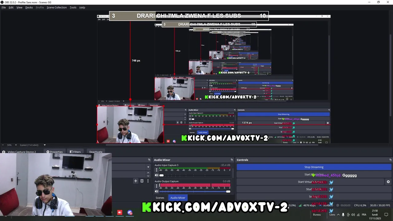Switch input language via the FRA indicator
The width and height of the screenshot is (393, 221).
coord(364,215)
